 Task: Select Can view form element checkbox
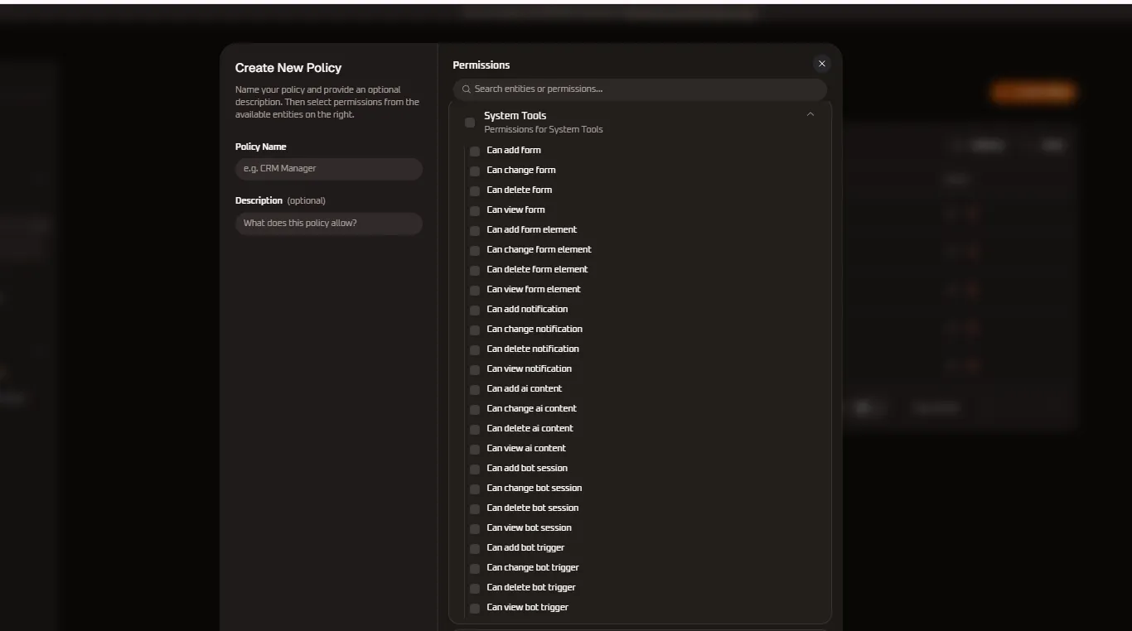[x=475, y=291]
